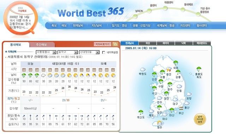This screenshot has width=226, height=134.
Task: Click the 강수량 50mm이상 cell
Action: [30, 108]
